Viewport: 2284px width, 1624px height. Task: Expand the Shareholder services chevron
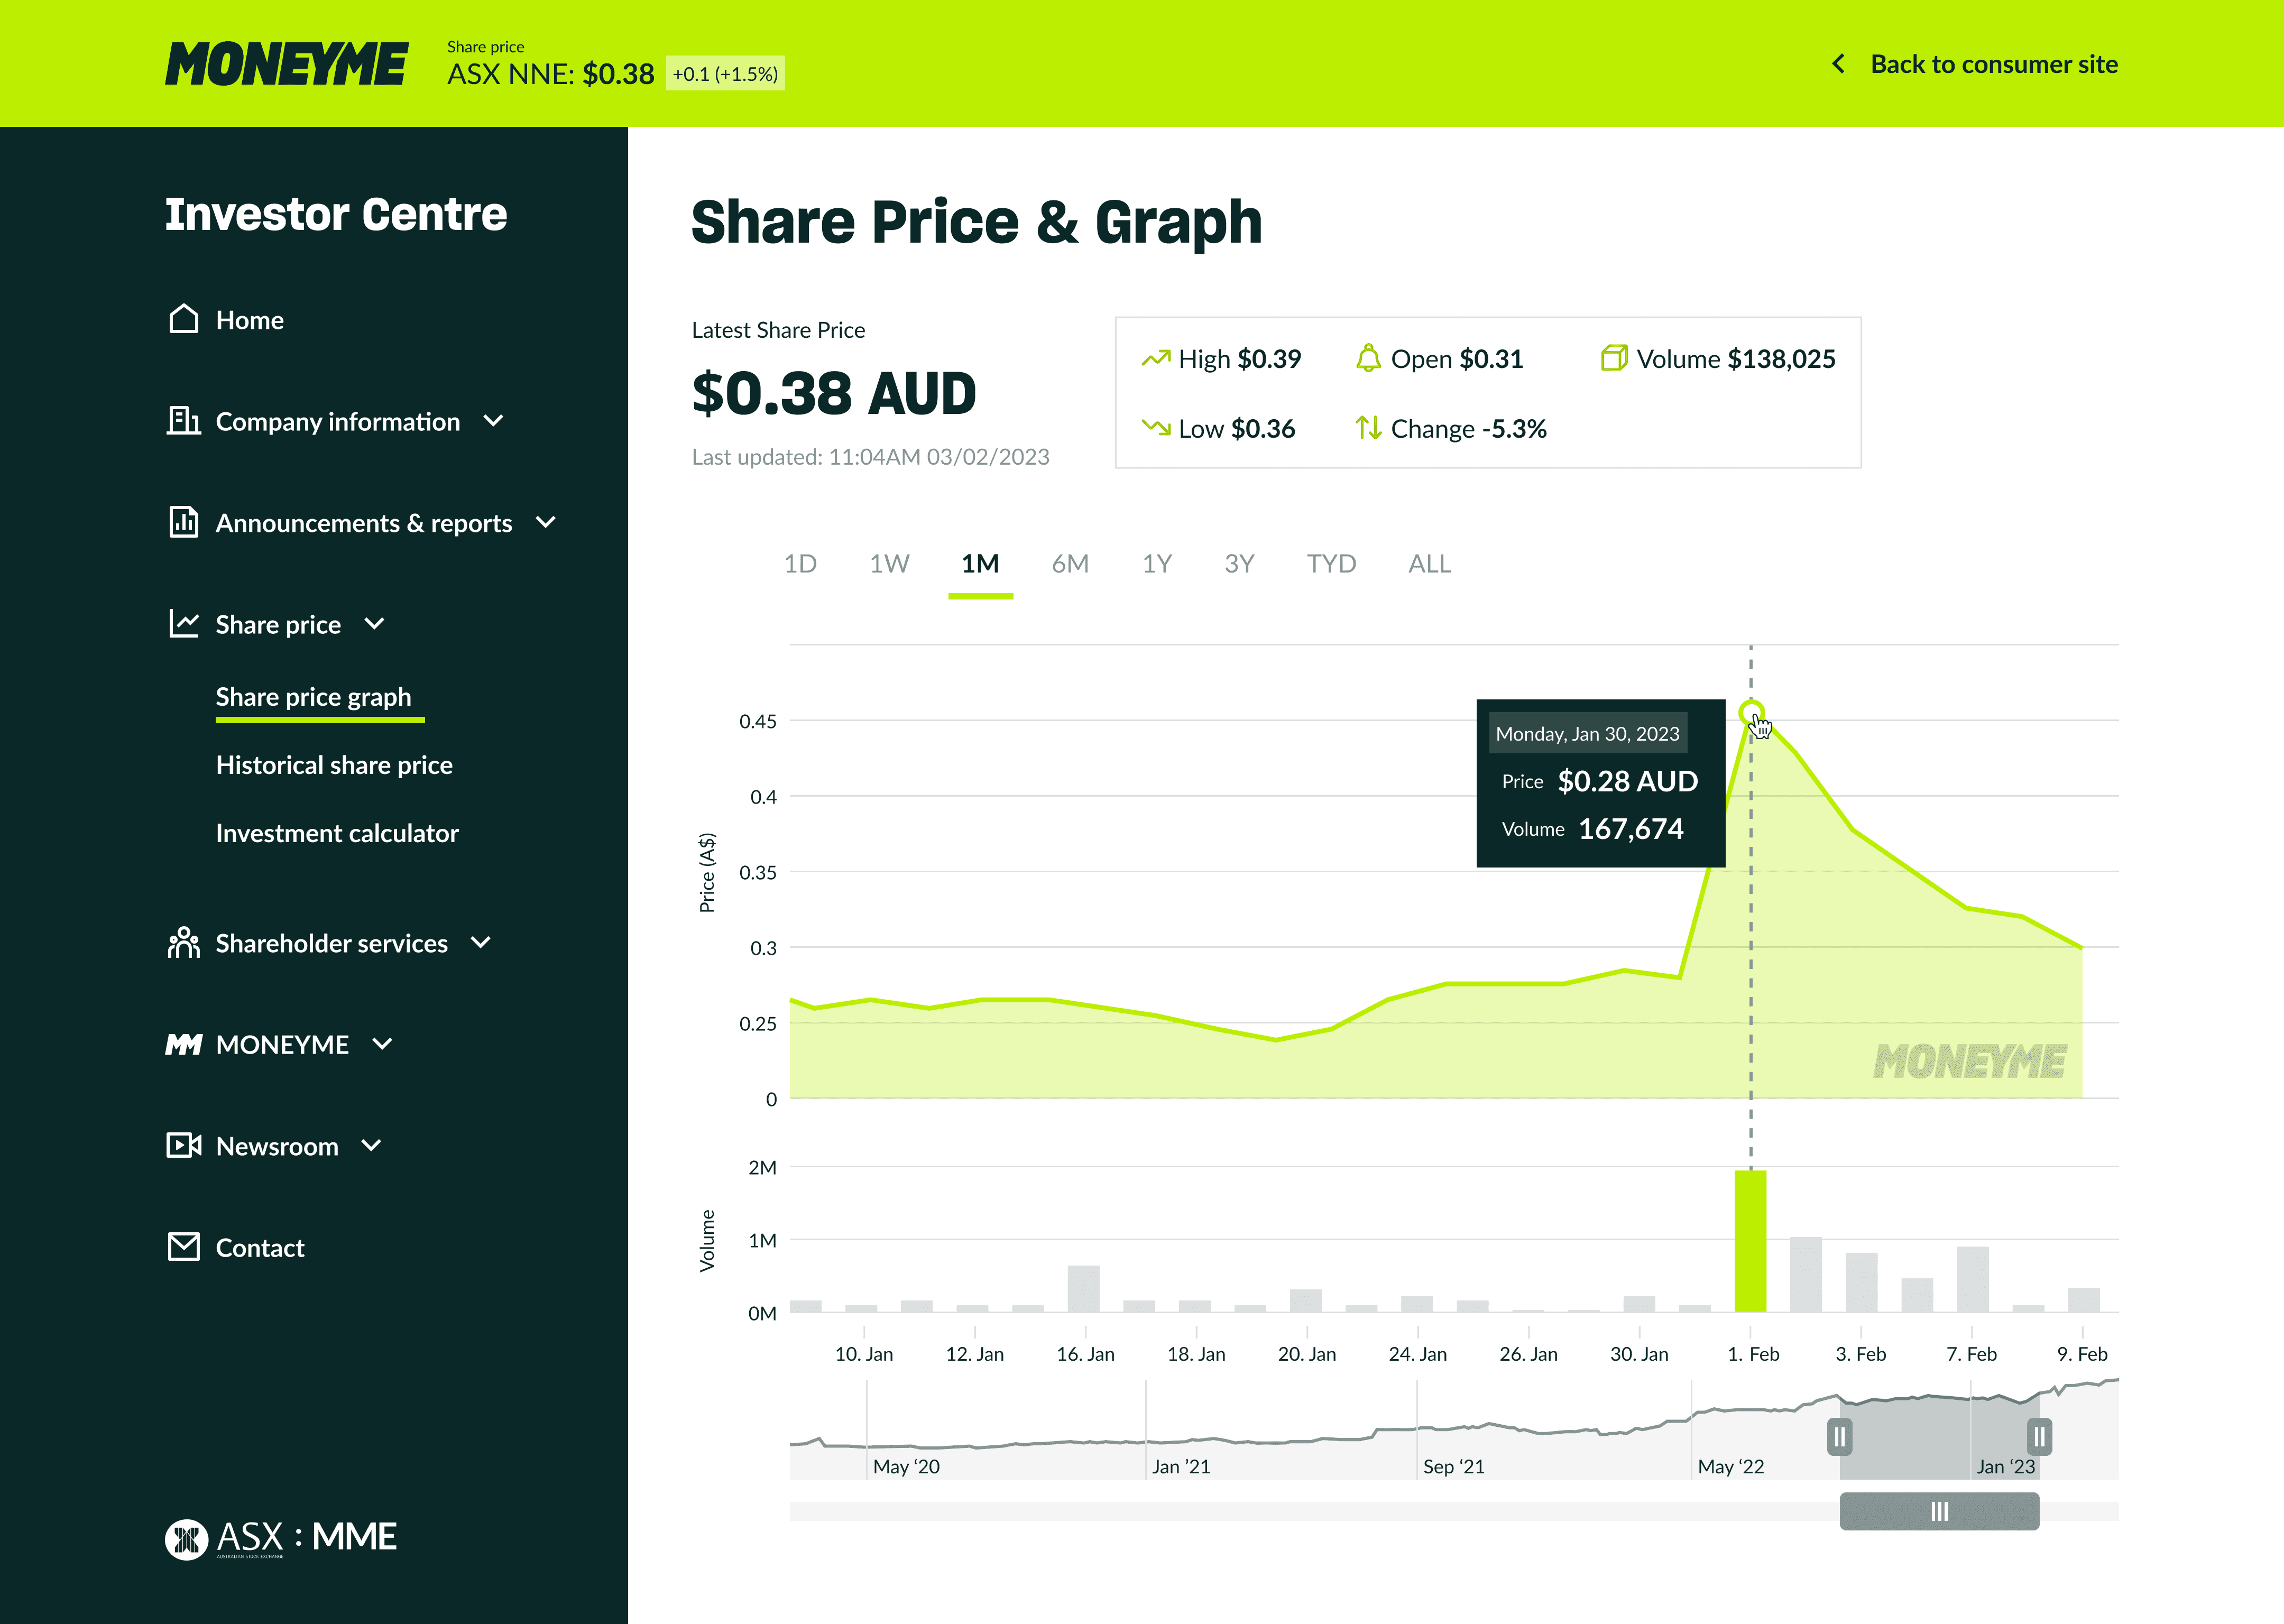pyautogui.click(x=481, y=943)
